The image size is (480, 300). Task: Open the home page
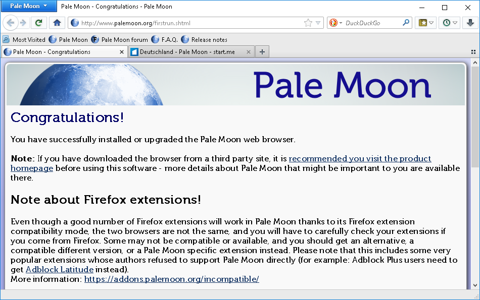[57, 23]
